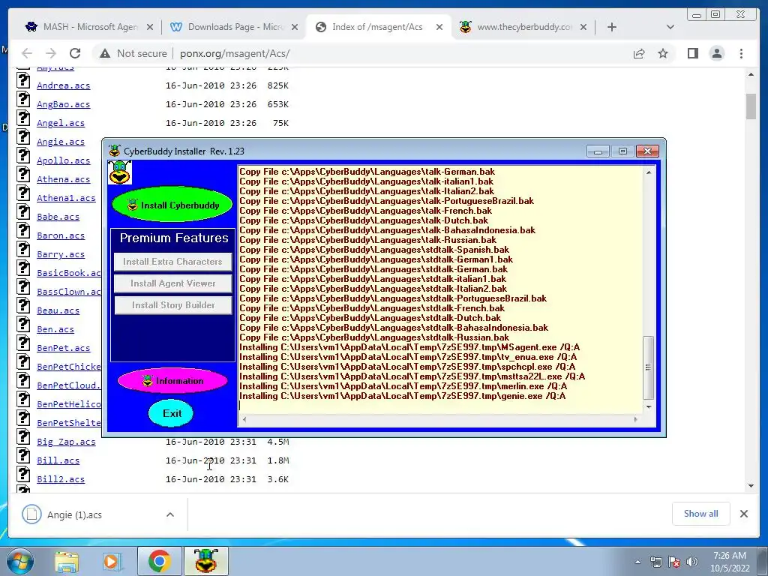Open the Athena1.acs link
Screen dimensions: 768x576
[x=66, y=198]
